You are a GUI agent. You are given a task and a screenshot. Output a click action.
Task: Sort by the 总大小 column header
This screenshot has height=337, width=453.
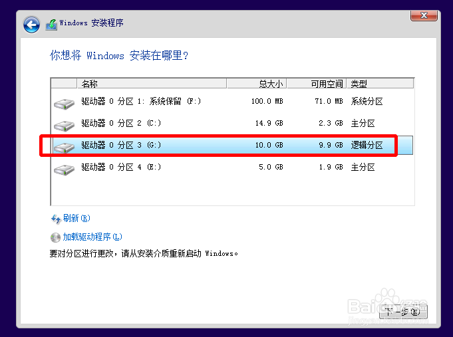tap(257, 84)
